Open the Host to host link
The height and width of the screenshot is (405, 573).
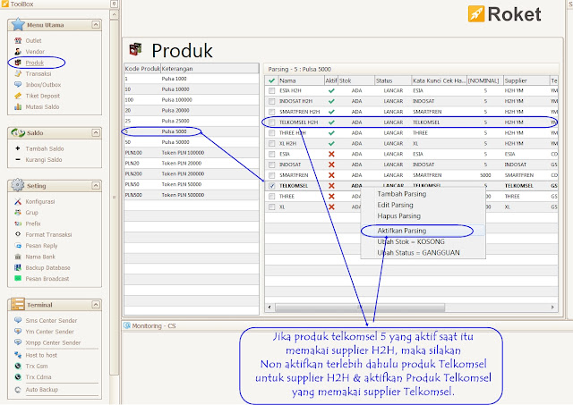coord(41,355)
